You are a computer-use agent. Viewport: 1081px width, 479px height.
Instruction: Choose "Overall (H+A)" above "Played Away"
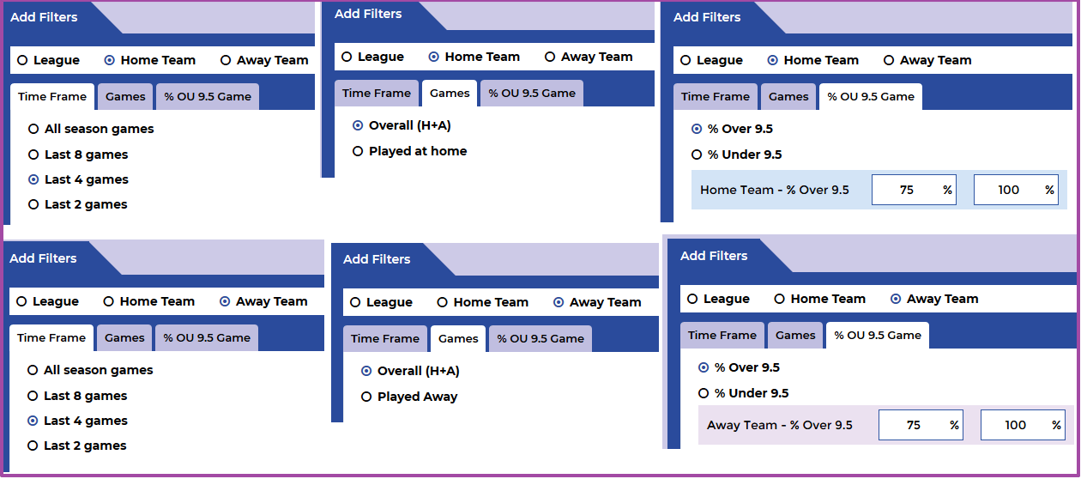tap(366, 371)
